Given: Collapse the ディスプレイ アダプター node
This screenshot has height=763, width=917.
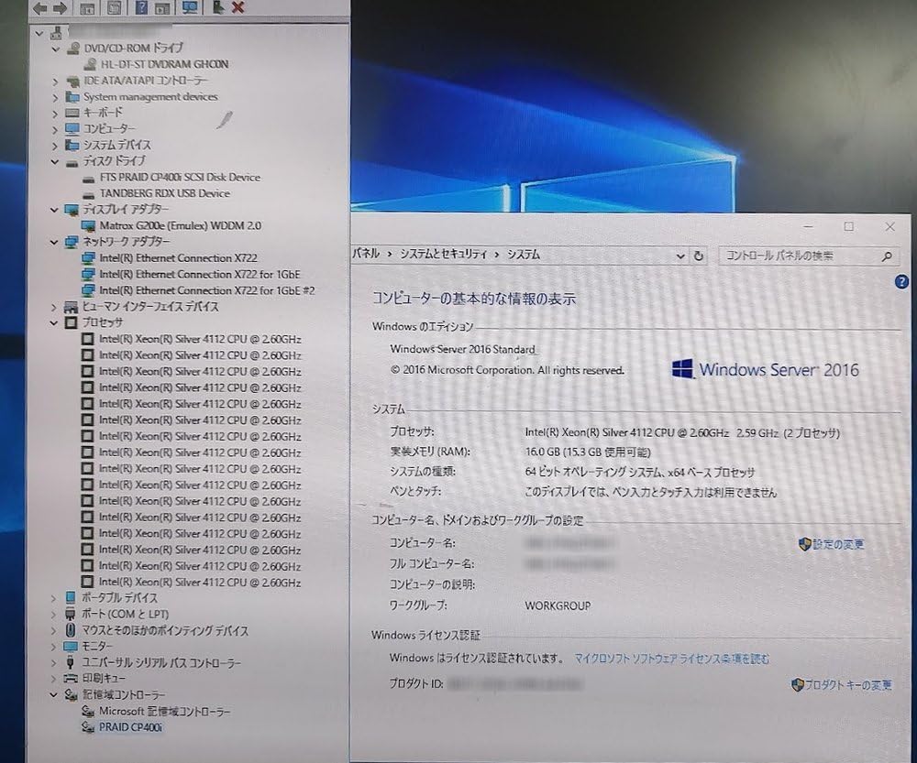Looking at the screenshot, I should click(54, 209).
